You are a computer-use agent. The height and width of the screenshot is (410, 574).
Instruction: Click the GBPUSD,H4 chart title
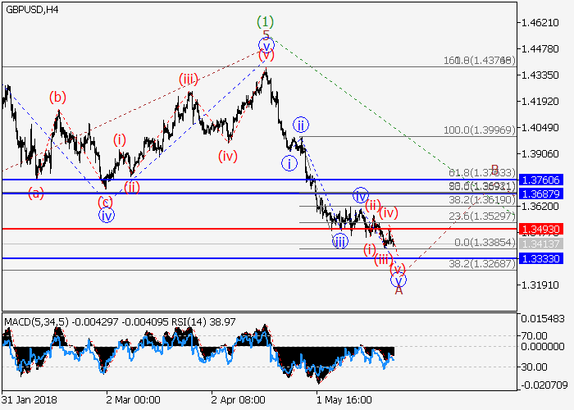pyautogui.click(x=32, y=10)
